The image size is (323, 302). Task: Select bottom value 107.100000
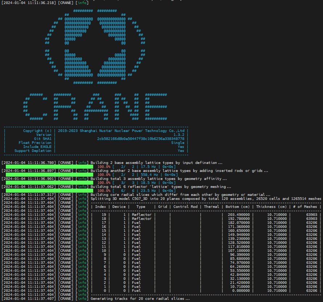pyautogui.click(x=239, y=251)
